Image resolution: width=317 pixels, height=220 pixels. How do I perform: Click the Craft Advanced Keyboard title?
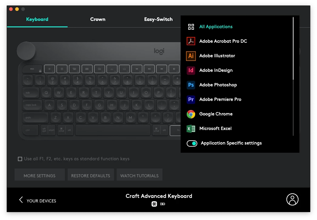159,196
